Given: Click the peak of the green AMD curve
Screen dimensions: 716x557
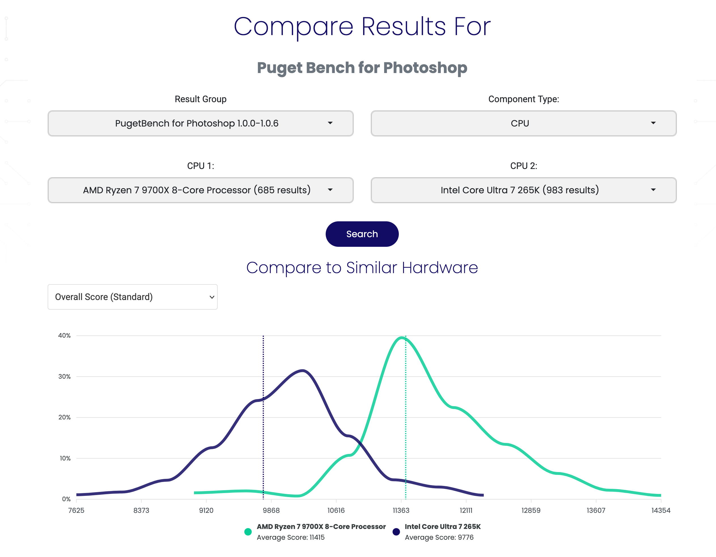Looking at the screenshot, I should [402, 338].
